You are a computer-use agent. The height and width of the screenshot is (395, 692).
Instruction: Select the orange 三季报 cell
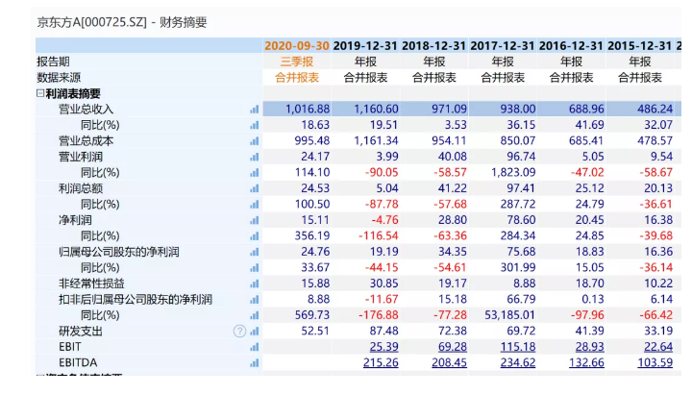[x=297, y=62]
